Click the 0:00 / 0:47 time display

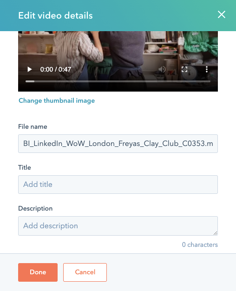tap(56, 69)
